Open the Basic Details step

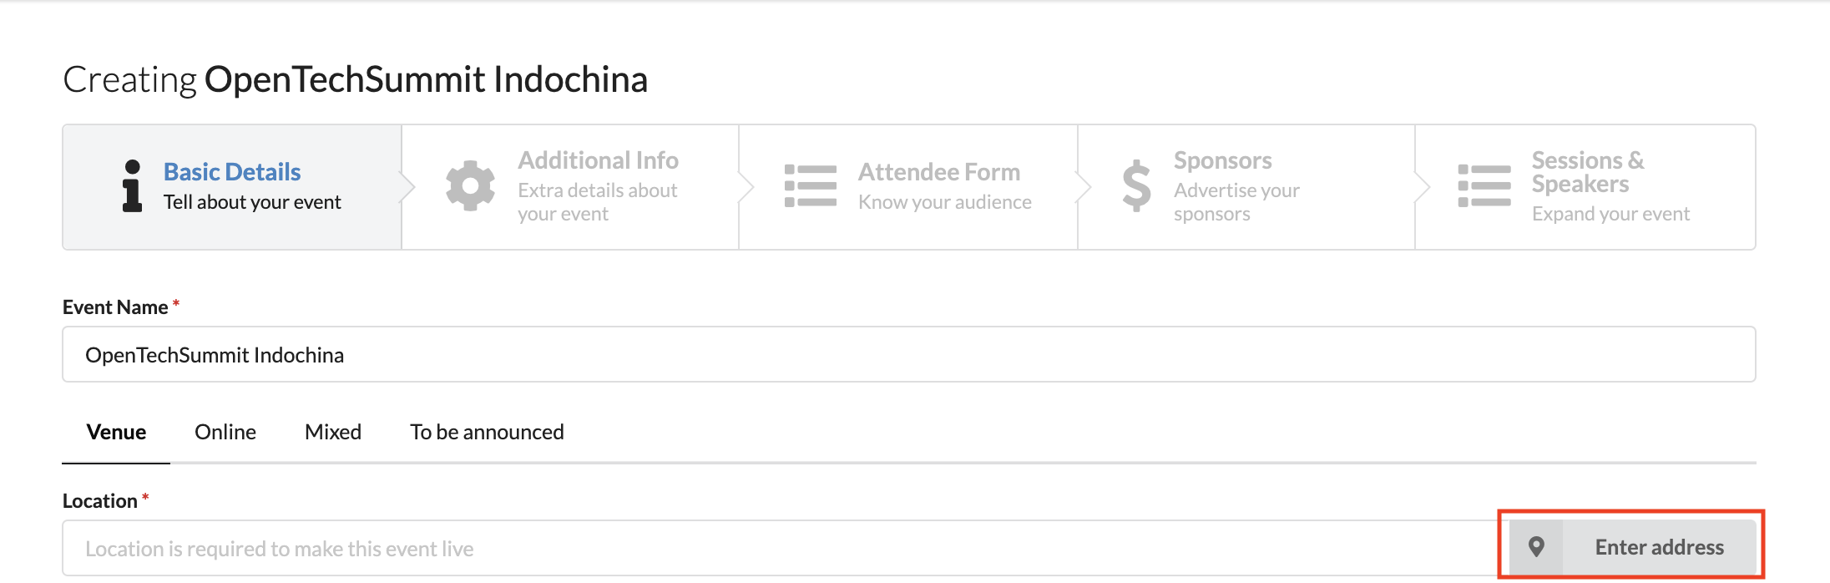pyautogui.click(x=232, y=187)
